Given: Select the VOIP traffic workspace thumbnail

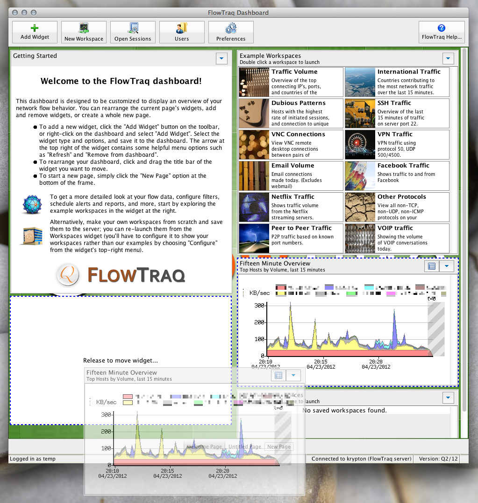Looking at the screenshot, I should pyautogui.click(x=360, y=238).
